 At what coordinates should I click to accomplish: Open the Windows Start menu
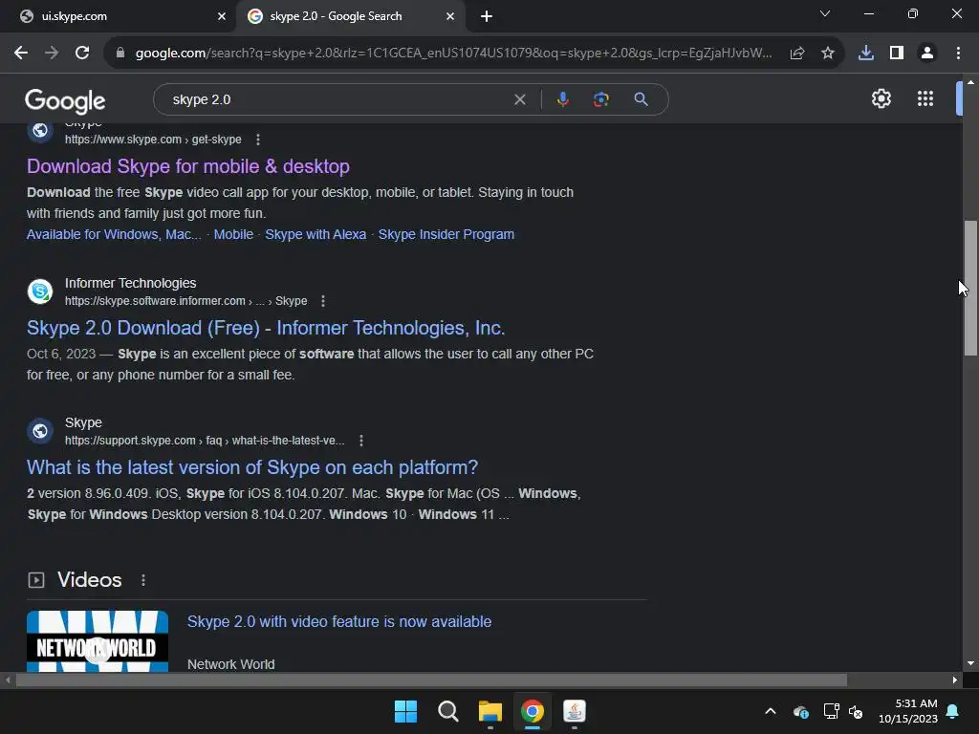(x=405, y=711)
